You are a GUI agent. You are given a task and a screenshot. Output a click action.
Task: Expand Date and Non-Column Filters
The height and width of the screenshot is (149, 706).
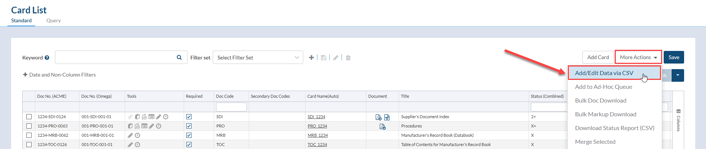click(x=59, y=75)
